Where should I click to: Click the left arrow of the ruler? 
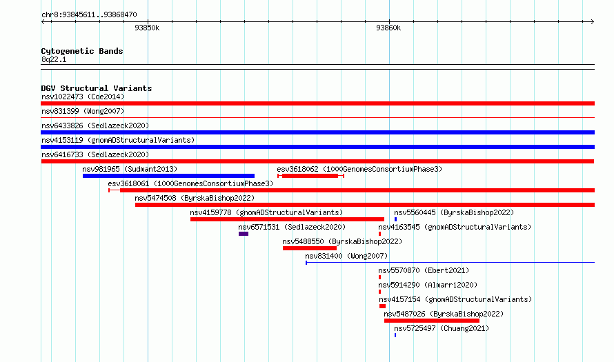(43, 21)
